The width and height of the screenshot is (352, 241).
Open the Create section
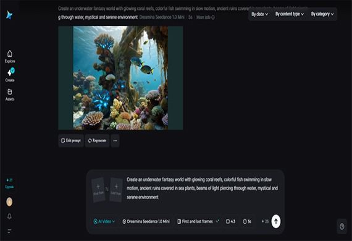point(10,75)
